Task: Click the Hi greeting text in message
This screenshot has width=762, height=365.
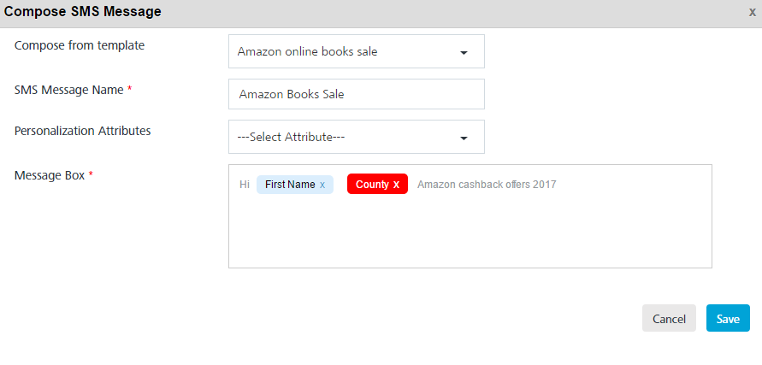Action: coord(245,185)
